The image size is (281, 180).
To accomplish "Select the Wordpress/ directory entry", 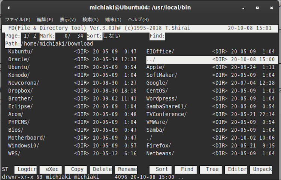I will (211, 98).
